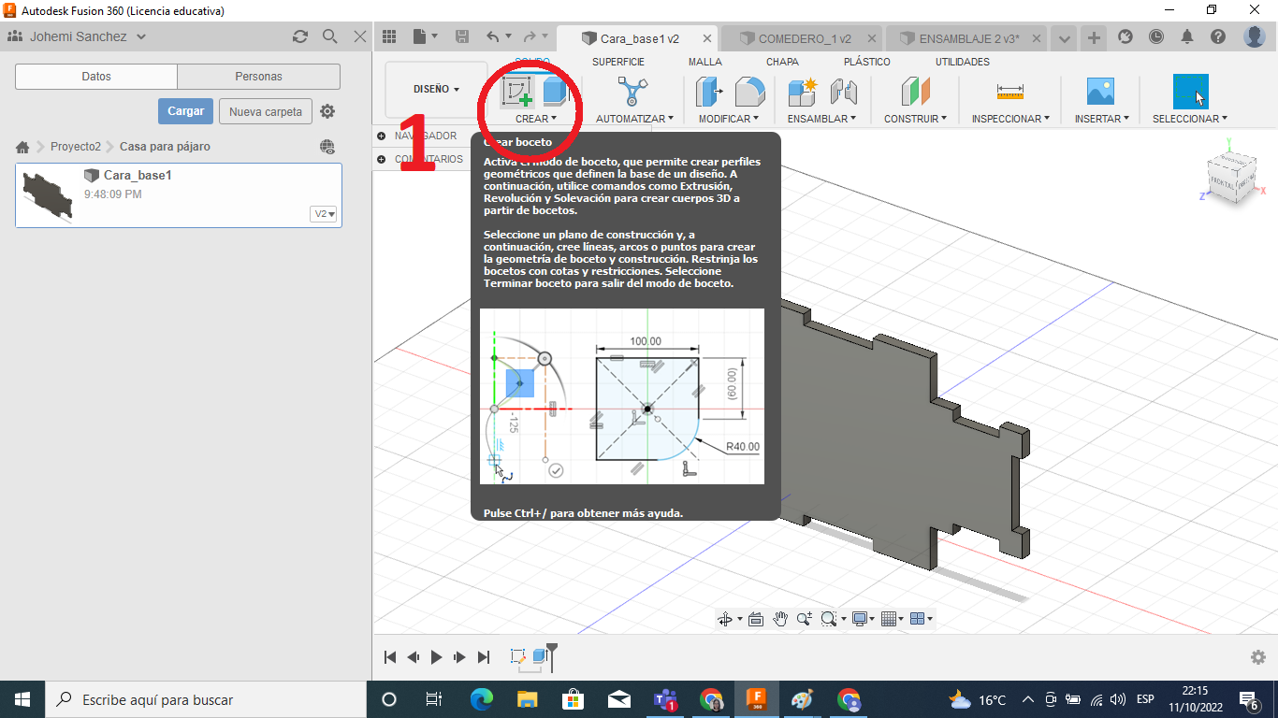This screenshot has height=718, width=1278.
Task: Expand the Comentarios panel toggle
Action: click(382, 160)
